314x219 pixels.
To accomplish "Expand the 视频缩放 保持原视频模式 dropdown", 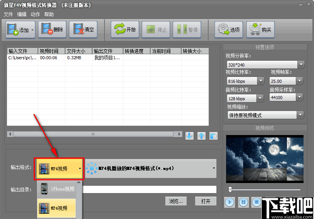I will click(x=300, y=115).
